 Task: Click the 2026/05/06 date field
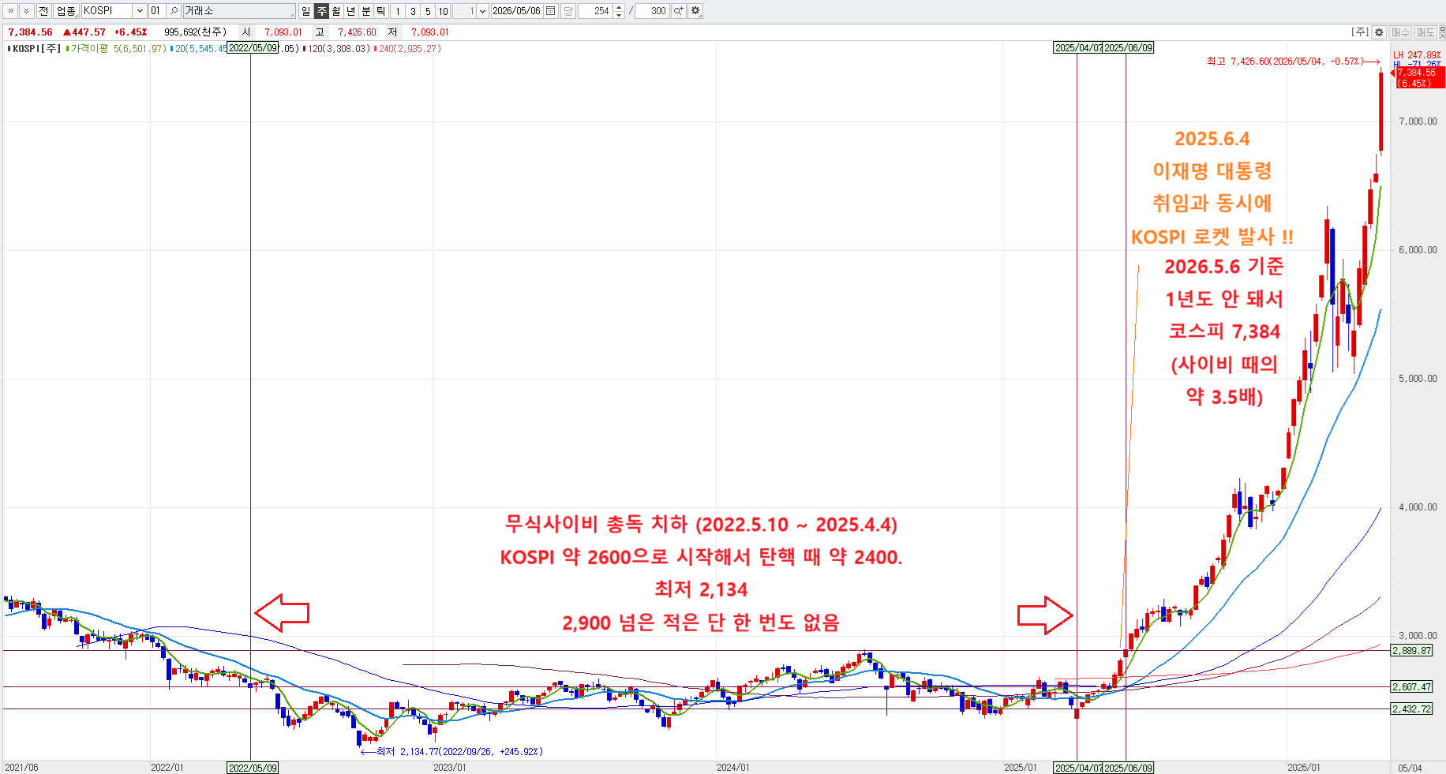pos(517,11)
